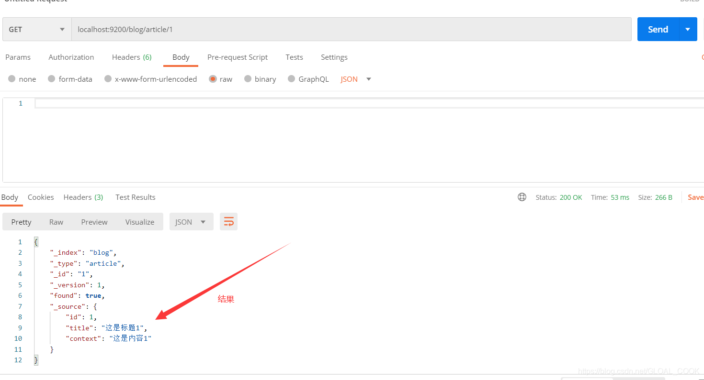Click the Send button
704x380 pixels.
click(x=658, y=29)
